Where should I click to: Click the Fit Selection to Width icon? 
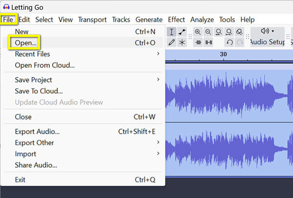[x=219, y=32]
